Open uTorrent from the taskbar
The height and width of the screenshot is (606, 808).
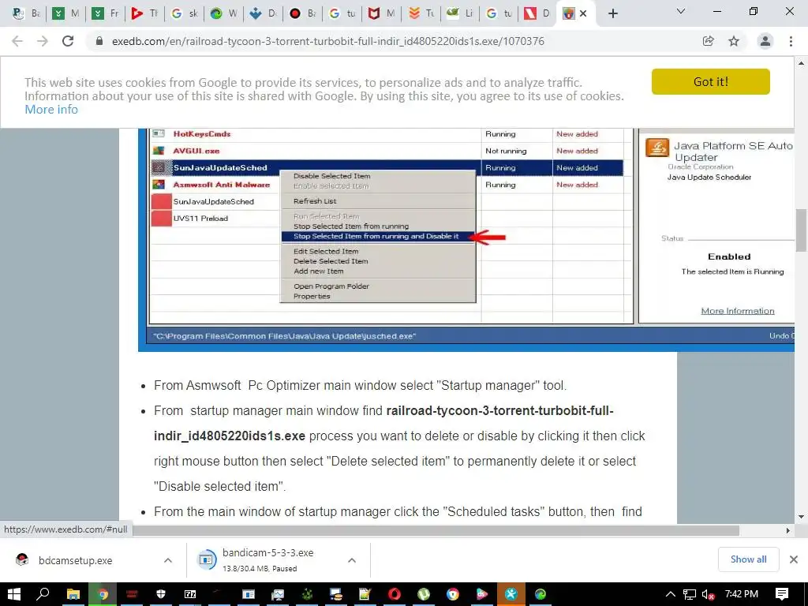[x=424, y=594]
